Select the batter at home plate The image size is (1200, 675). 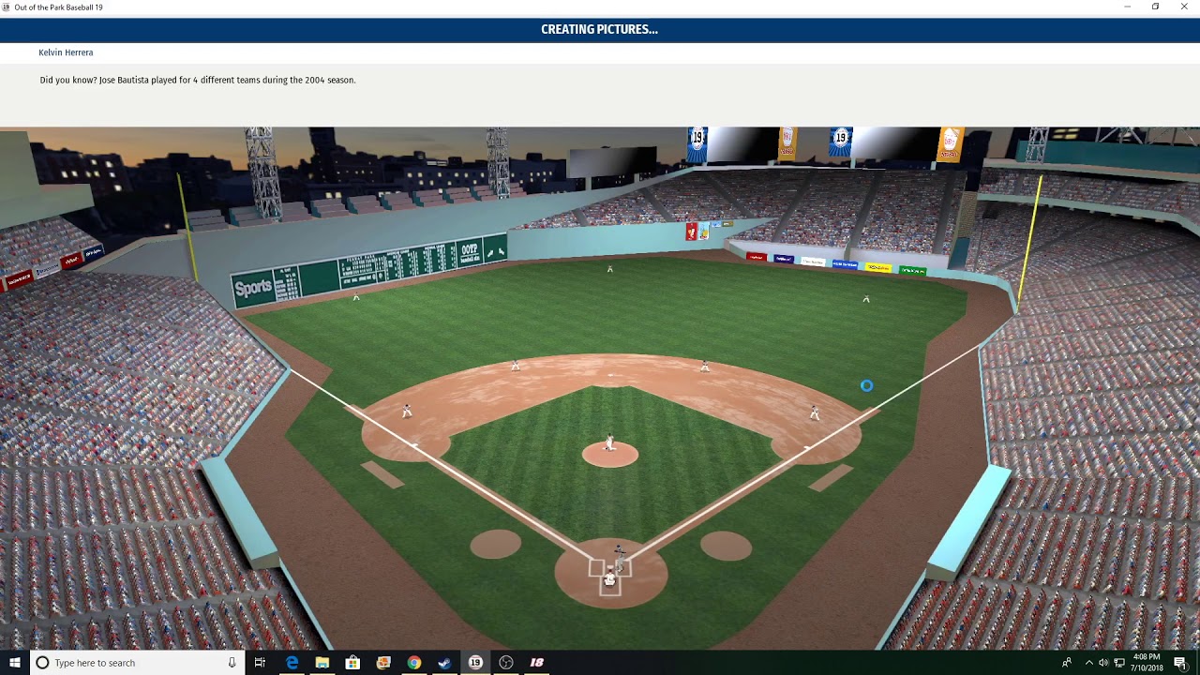coord(619,557)
